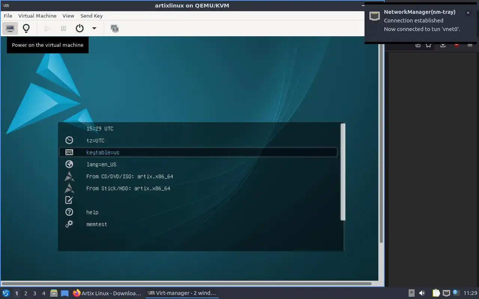Click the clock icon beside tz=UTC
This screenshot has height=299, width=479.
coord(69,140)
